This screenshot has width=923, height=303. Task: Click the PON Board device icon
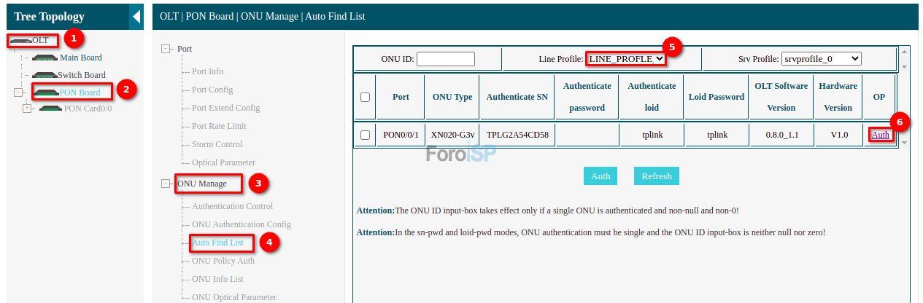click(46, 93)
